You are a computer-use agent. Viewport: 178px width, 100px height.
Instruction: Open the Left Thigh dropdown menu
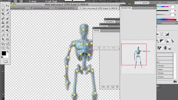(51, 1)
